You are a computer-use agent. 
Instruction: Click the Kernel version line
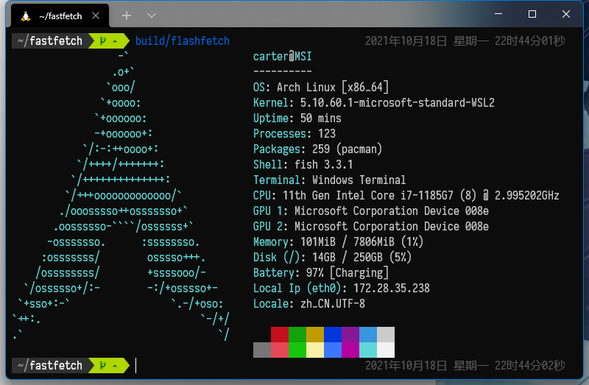coord(374,102)
